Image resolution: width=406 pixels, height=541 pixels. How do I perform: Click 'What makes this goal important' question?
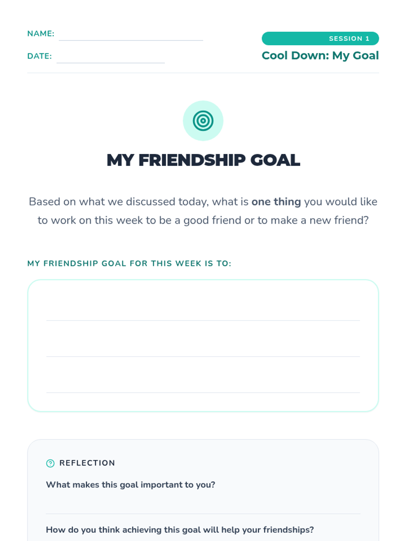pyautogui.click(x=131, y=485)
